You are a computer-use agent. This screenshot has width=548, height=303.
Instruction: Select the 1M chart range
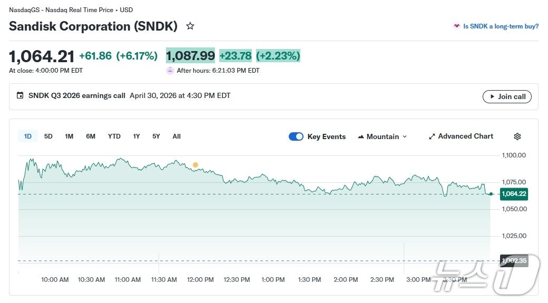click(x=69, y=136)
